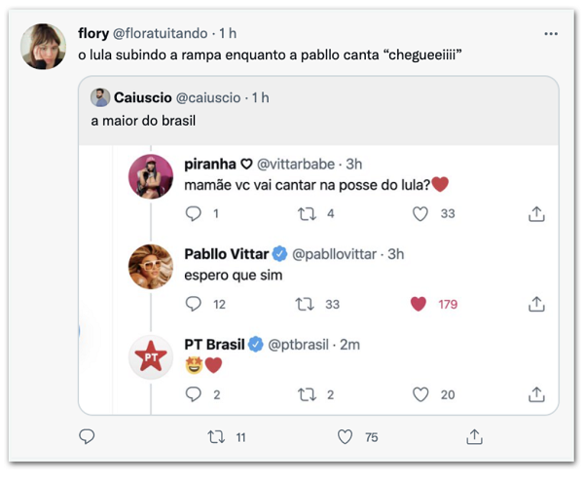Unlike Pabllo Vittar's tweet with 179 likes
Image resolution: width=584 pixels, height=482 pixels.
[420, 304]
